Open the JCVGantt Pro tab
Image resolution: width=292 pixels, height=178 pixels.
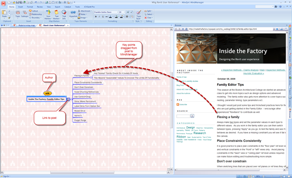[90, 7]
